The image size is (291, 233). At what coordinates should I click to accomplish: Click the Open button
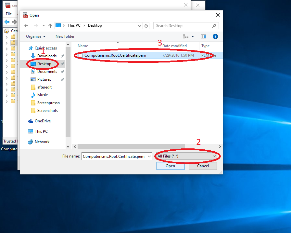click(171, 166)
